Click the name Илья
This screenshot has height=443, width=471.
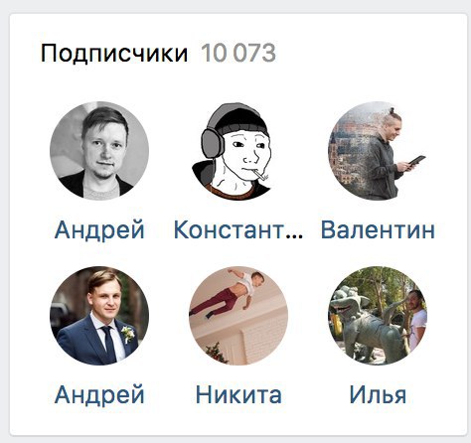click(378, 394)
